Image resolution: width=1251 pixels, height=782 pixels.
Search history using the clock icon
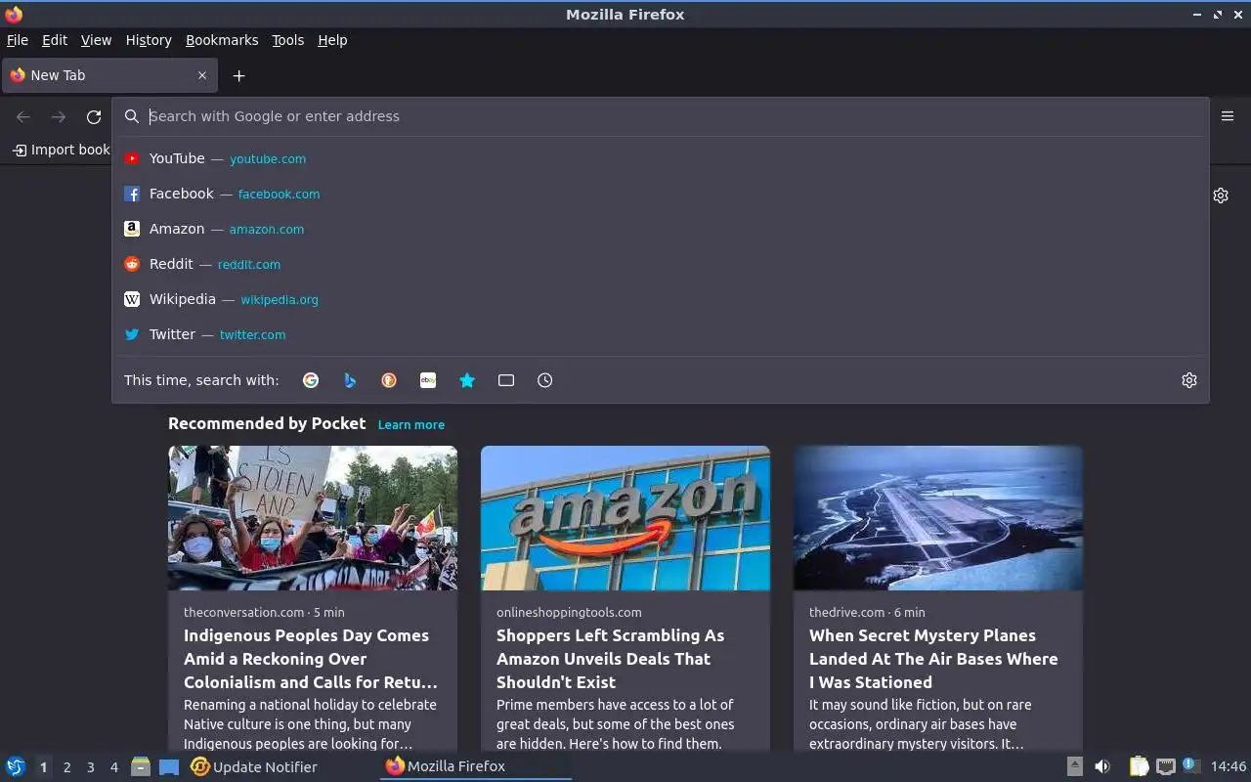(545, 380)
